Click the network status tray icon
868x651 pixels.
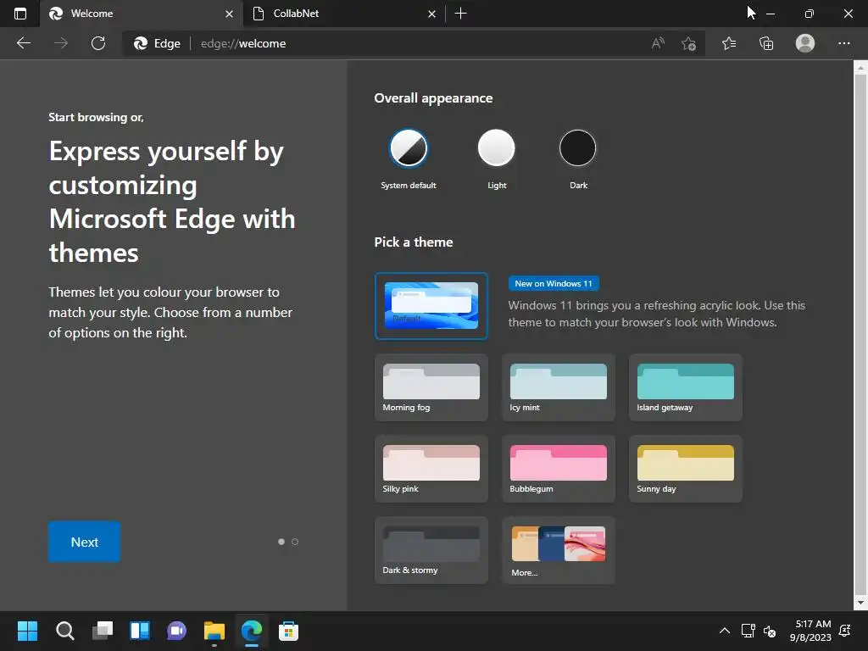click(x=748, y=631)
